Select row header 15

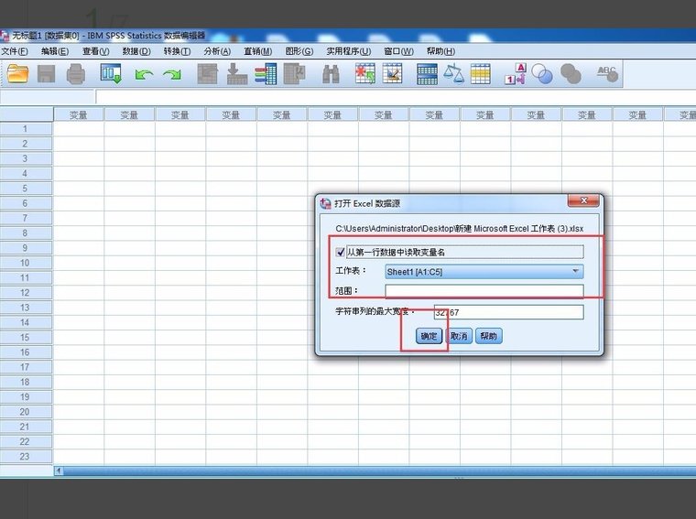[27, 338]
